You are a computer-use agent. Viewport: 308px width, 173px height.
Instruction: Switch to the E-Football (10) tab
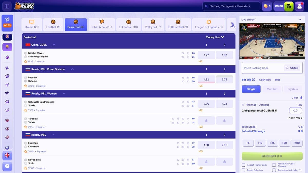pyautogui.click(x=128, y=25)
